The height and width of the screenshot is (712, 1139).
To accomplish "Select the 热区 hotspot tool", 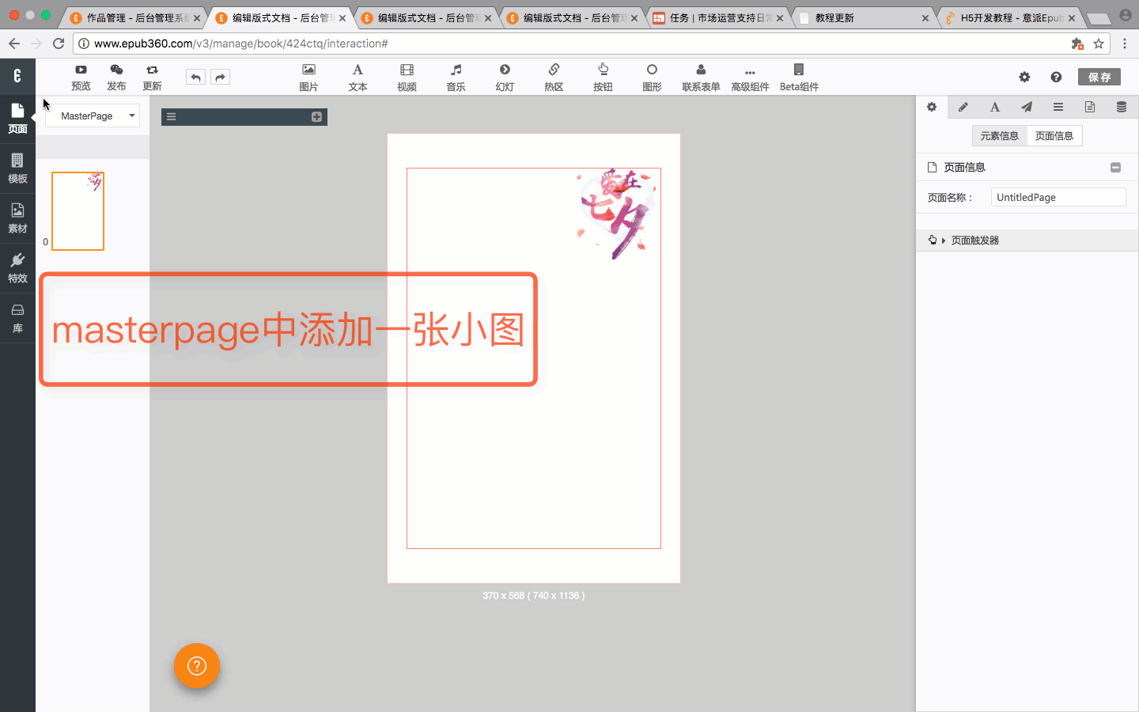I will coord(554,77).
